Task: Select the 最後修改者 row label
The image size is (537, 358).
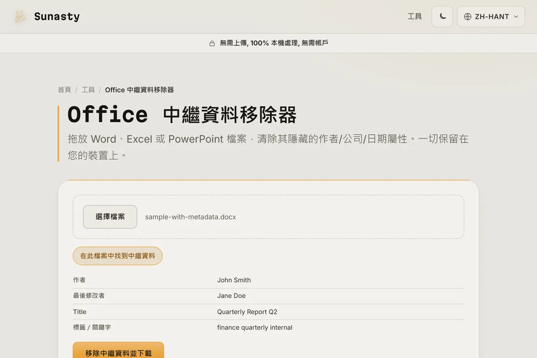Action: [x=89, y=295]
